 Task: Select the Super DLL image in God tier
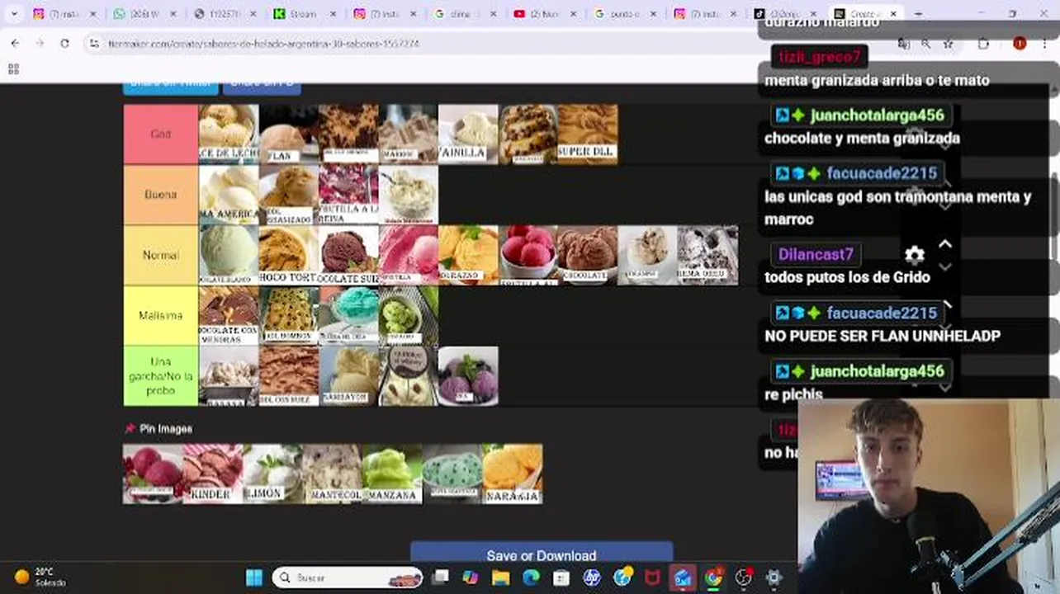[588, 134]
